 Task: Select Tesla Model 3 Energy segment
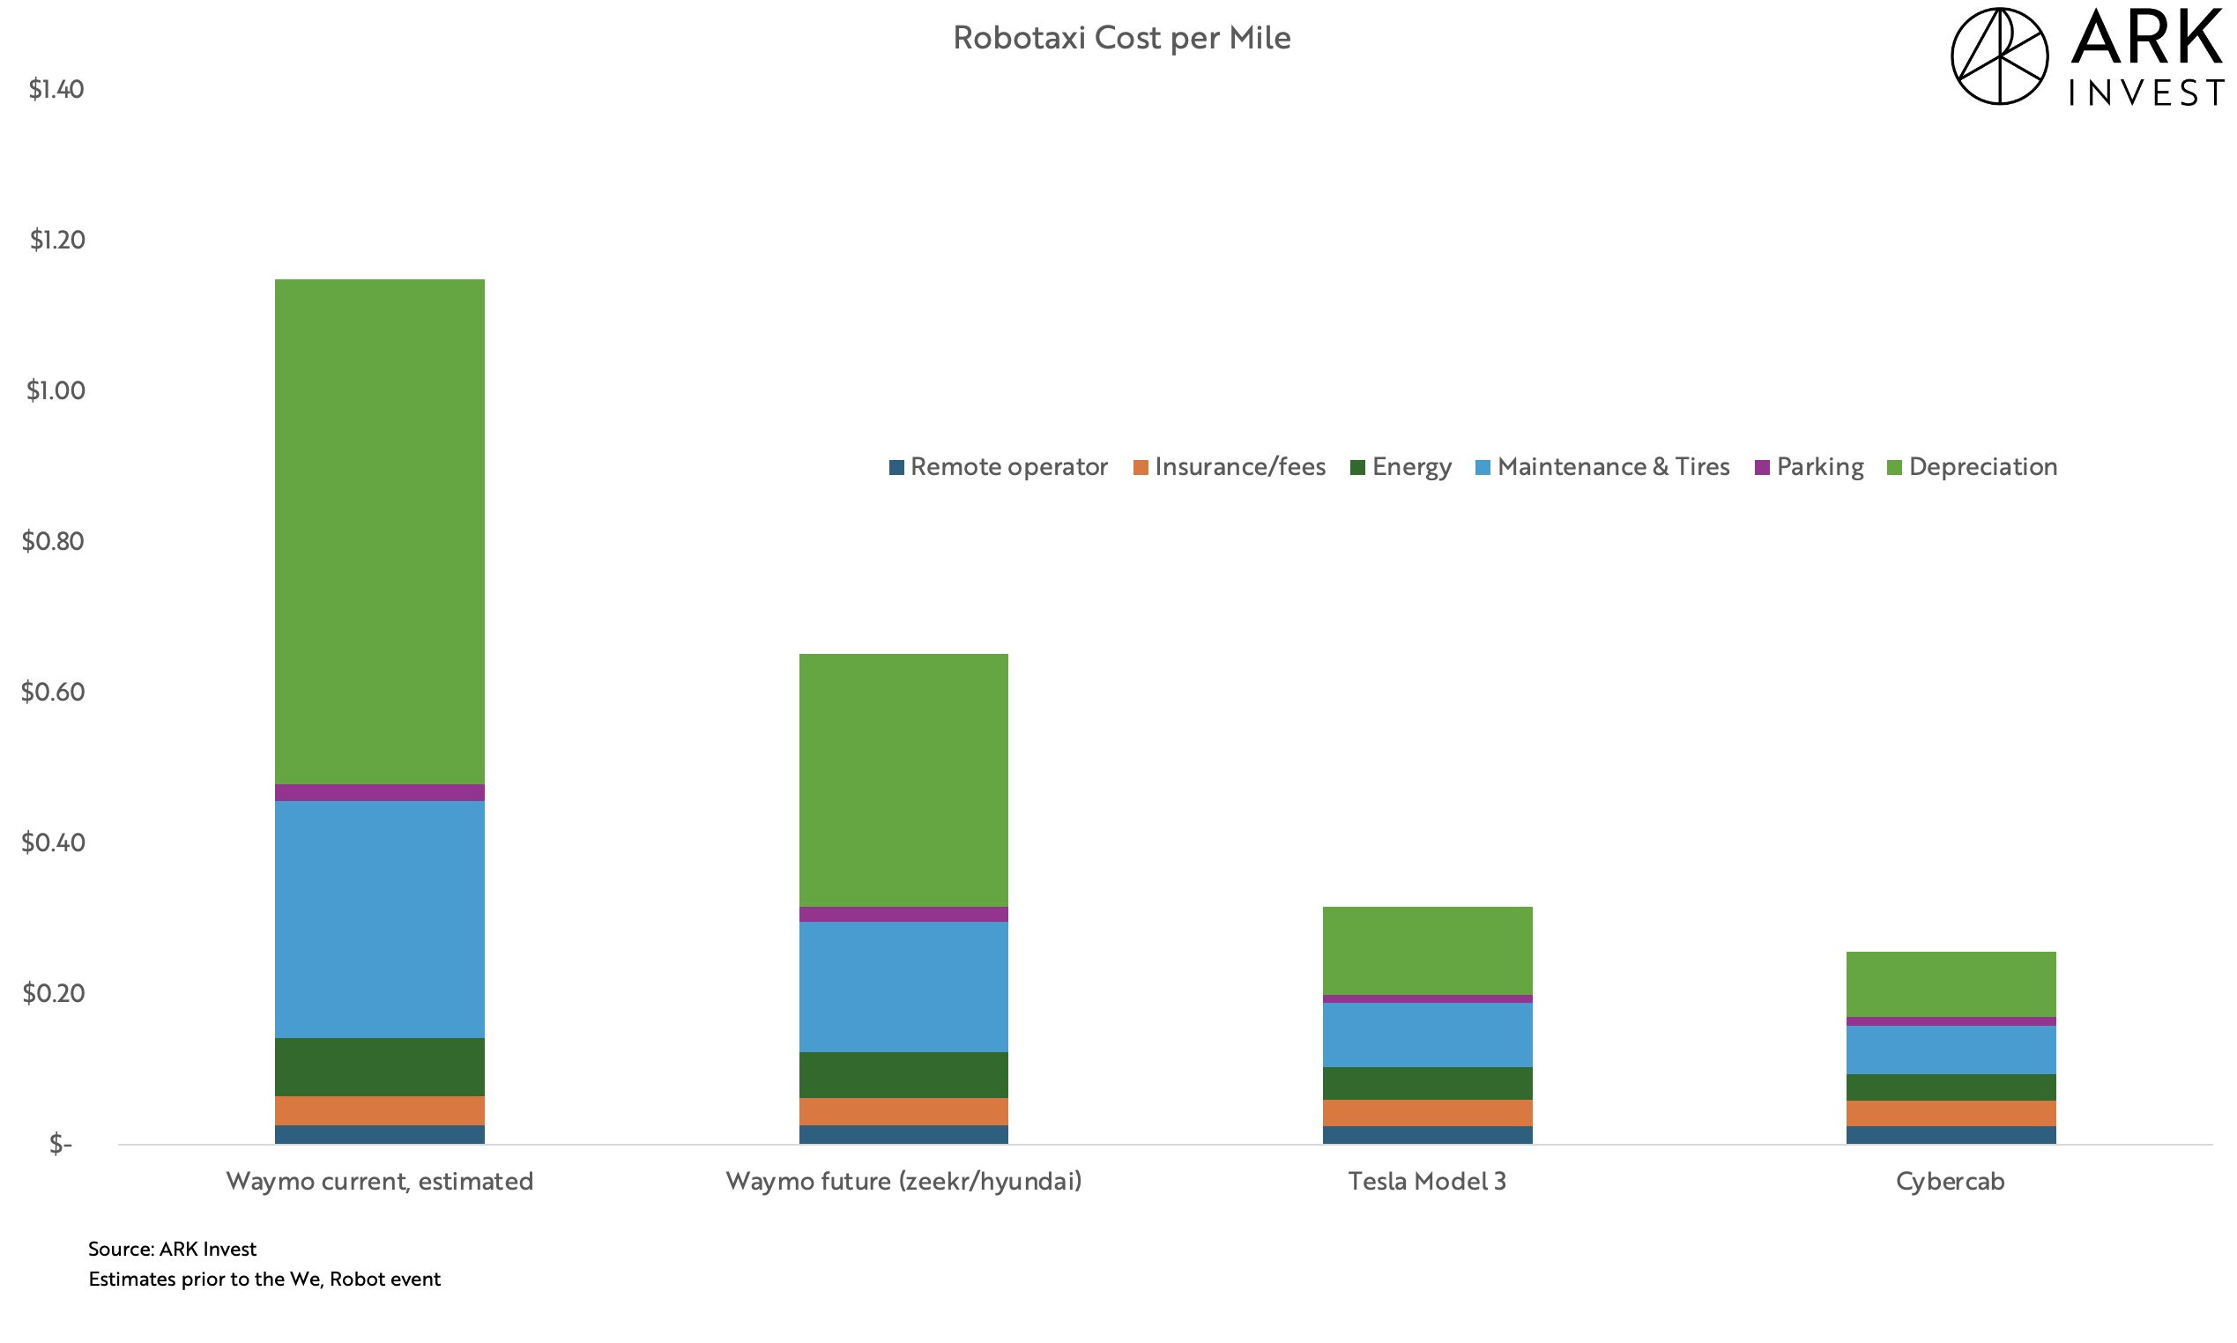[1427, 1084]
